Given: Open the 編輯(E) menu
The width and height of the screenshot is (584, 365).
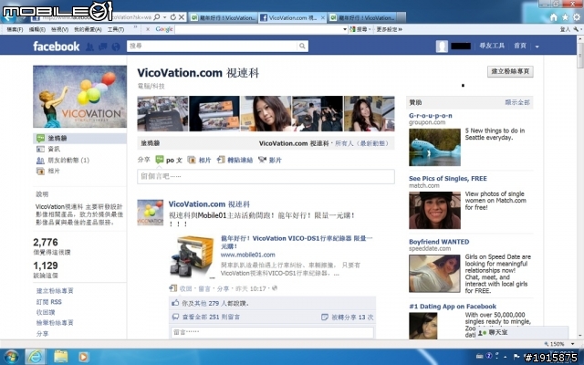Looking at the screenshot, I should pyautogui.click(x=36, y=29).
